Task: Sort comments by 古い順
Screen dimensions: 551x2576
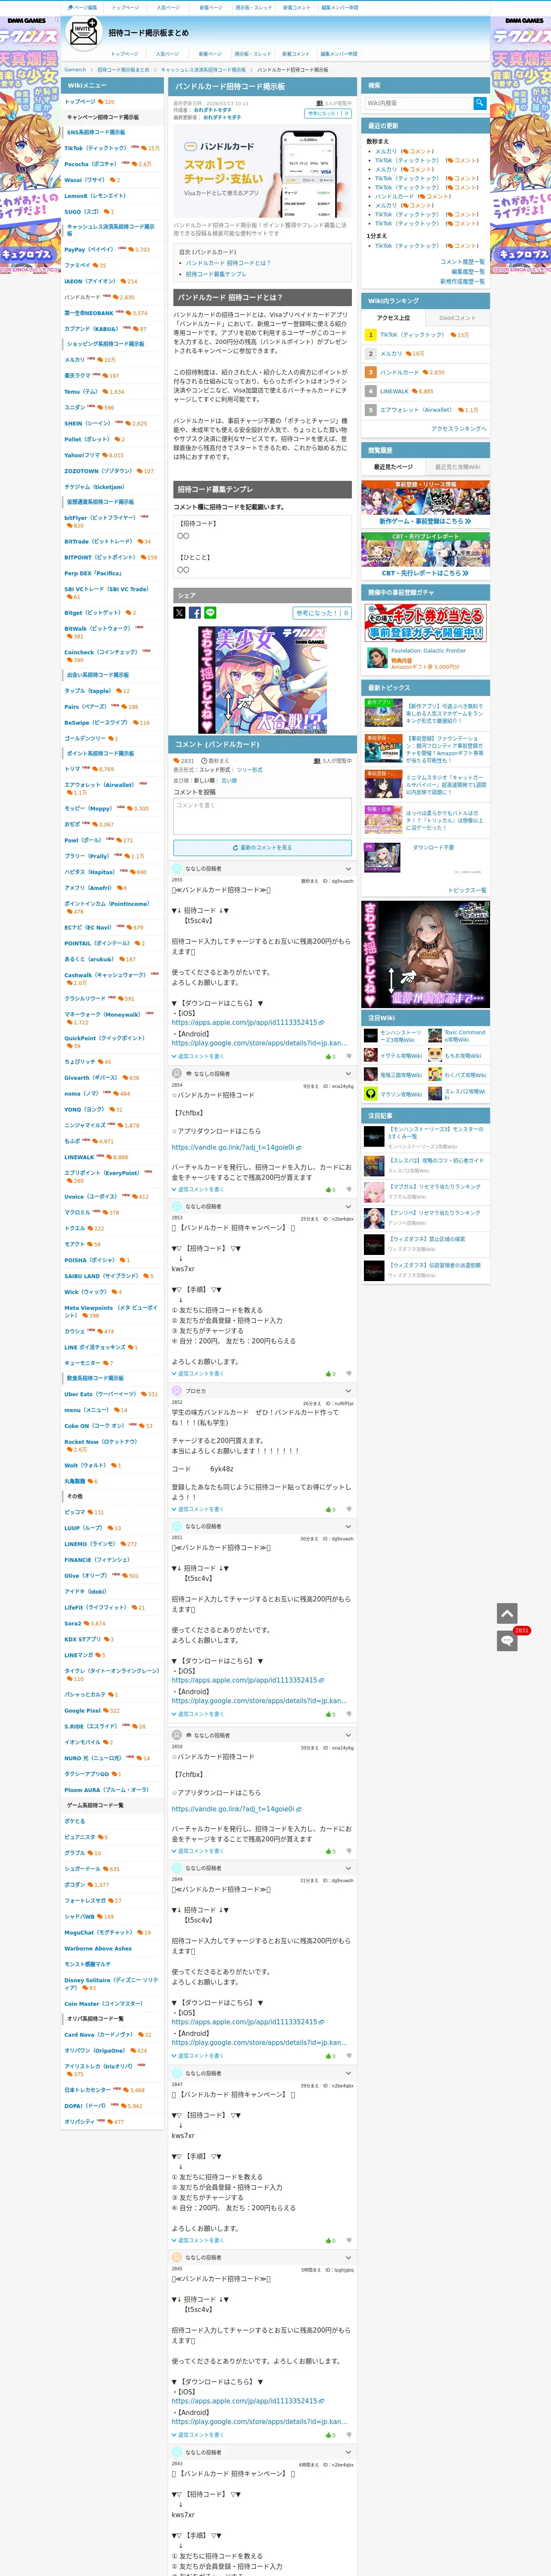Action: (x=229, y=780)
